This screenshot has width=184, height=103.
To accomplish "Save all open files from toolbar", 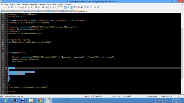I will [12, 7].
